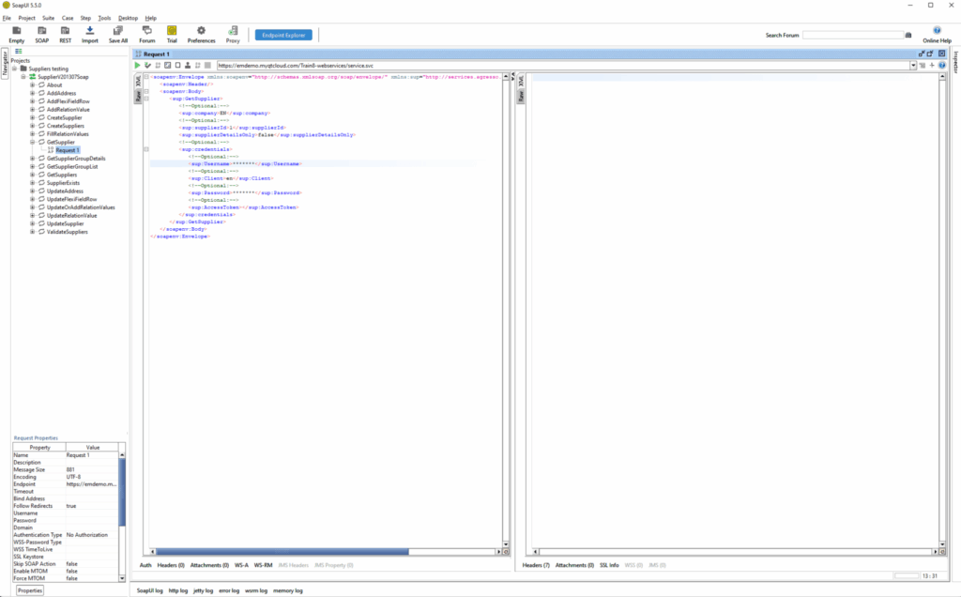Open Preferences via the gear icon
961x597 pixels.
201,34
